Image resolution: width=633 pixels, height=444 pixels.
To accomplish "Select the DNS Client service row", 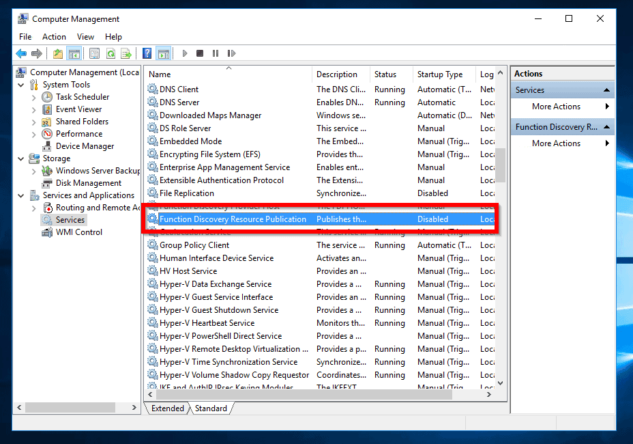I will 321,89.
